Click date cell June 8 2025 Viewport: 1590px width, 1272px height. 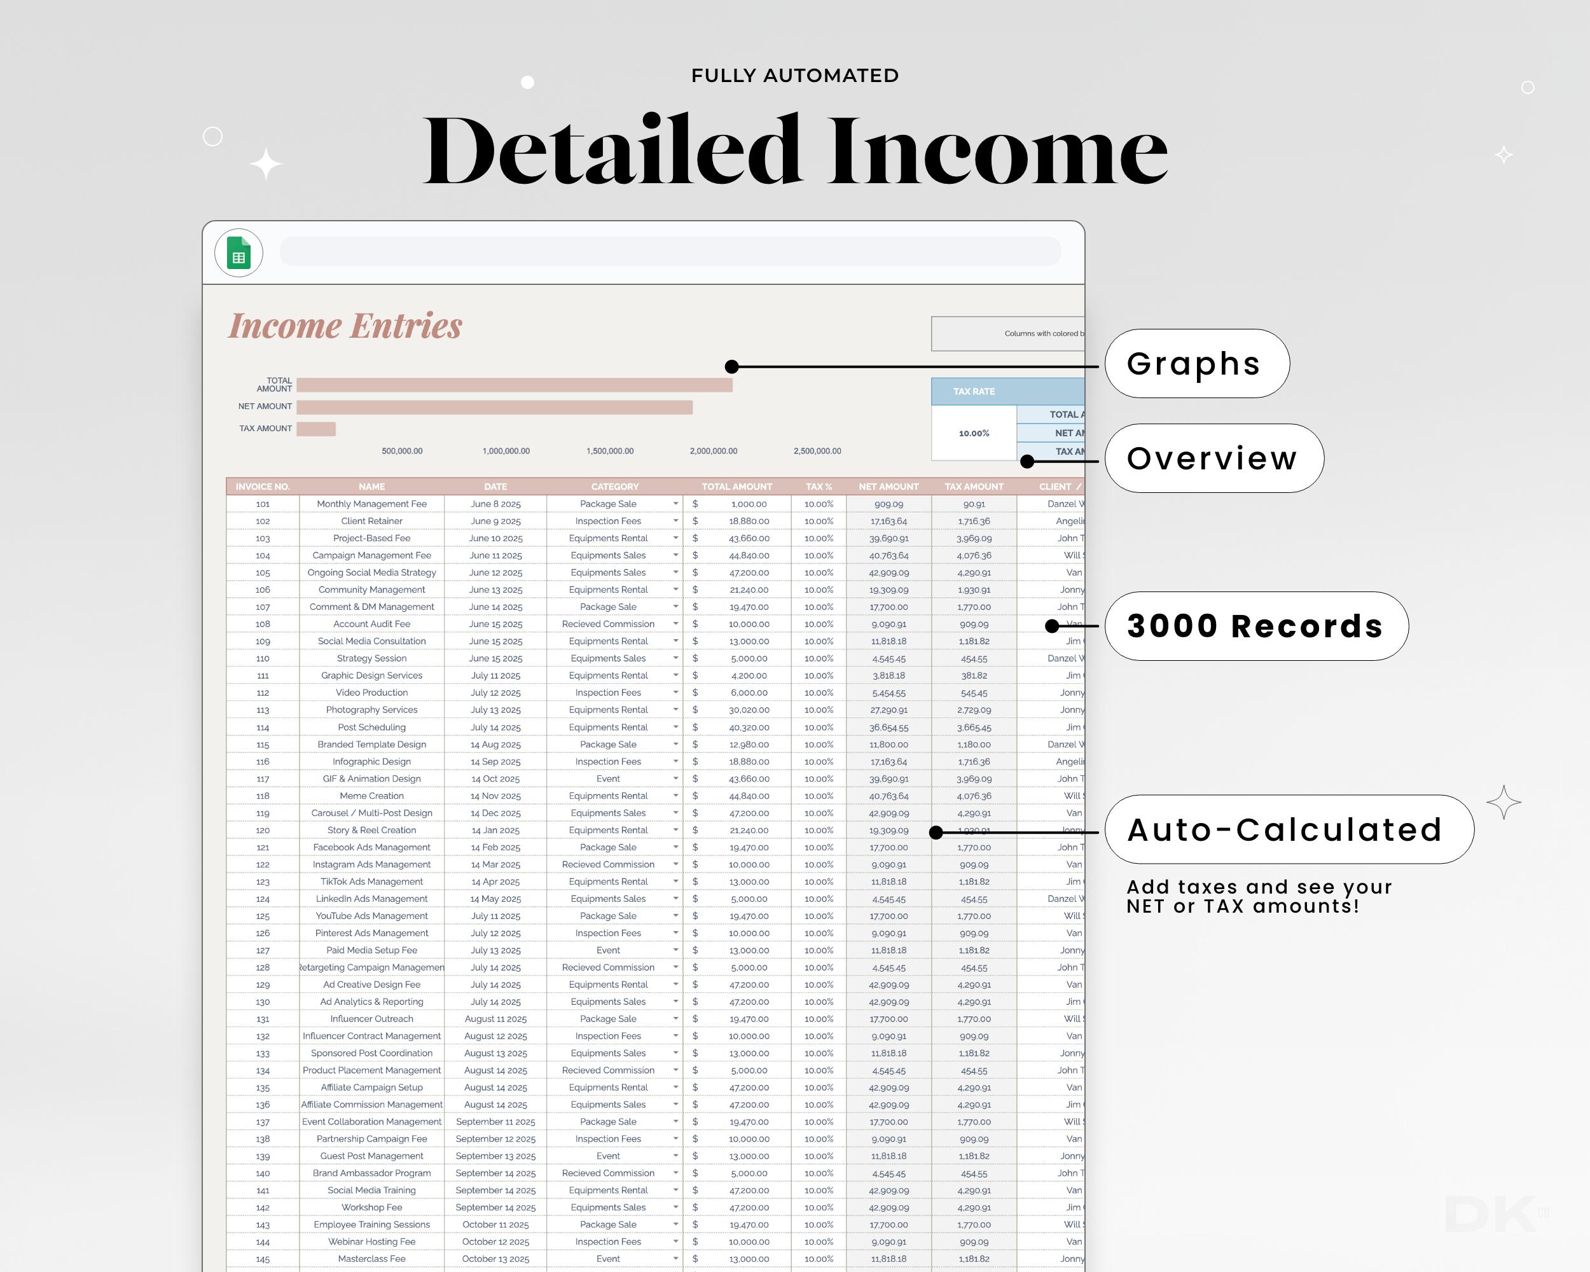pos(495,504)
